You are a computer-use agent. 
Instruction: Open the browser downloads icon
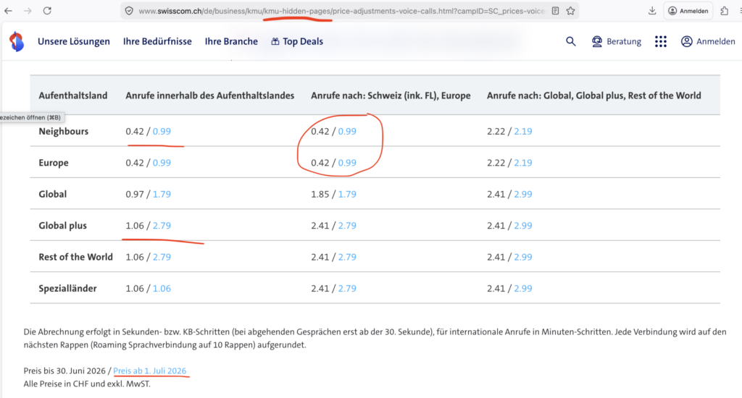(x=652, y=10)
